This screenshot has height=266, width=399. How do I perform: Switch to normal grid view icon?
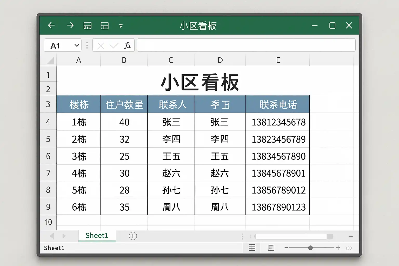click(252, 248)
